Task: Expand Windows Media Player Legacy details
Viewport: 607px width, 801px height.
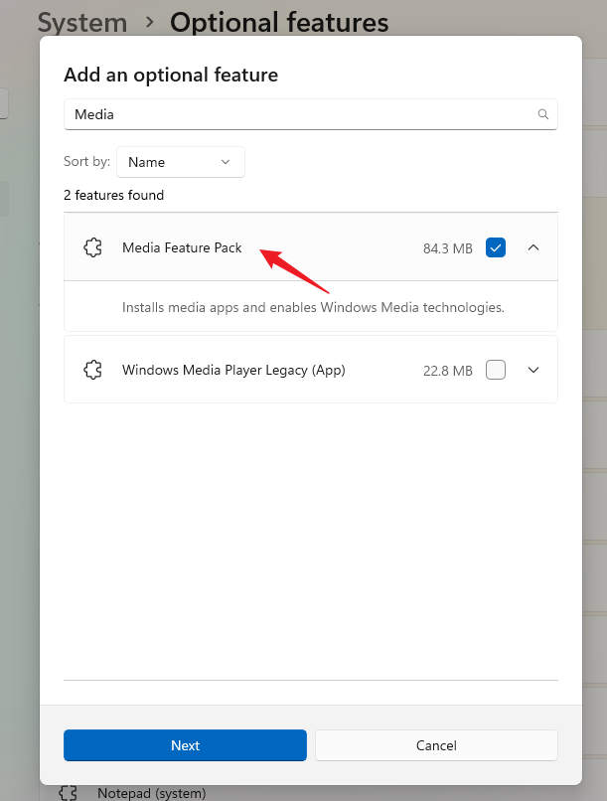Action: point(533,370)
